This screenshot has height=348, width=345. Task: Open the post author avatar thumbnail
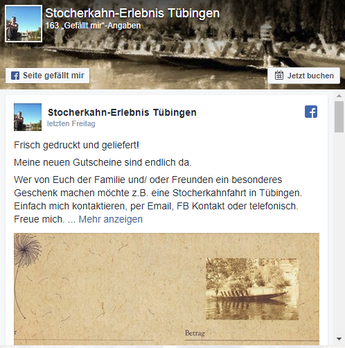click(x=28, y=117)
